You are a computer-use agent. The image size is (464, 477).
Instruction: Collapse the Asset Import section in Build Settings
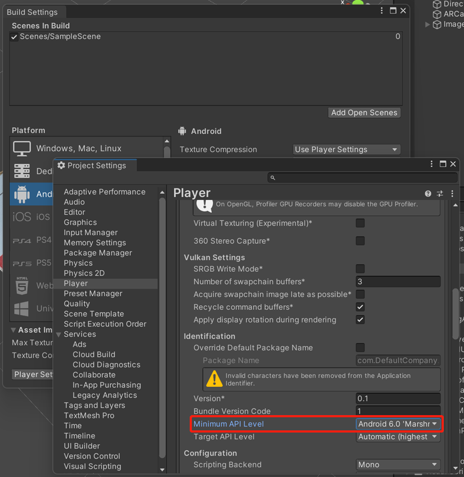coord(13,330)
